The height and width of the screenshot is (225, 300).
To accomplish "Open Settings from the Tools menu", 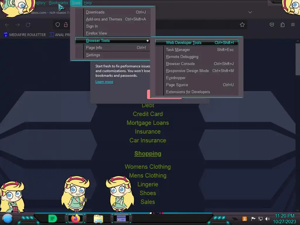I will coord(113,55).
